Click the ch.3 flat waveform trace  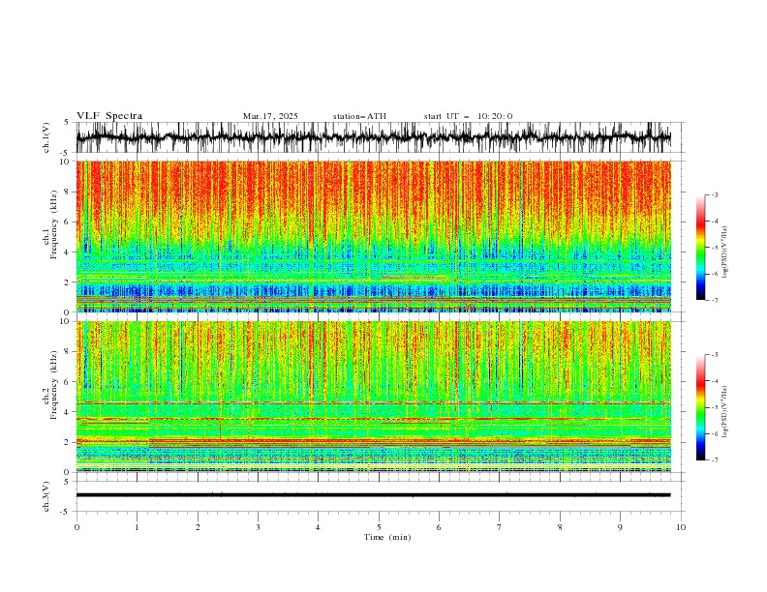click(373, 495)
